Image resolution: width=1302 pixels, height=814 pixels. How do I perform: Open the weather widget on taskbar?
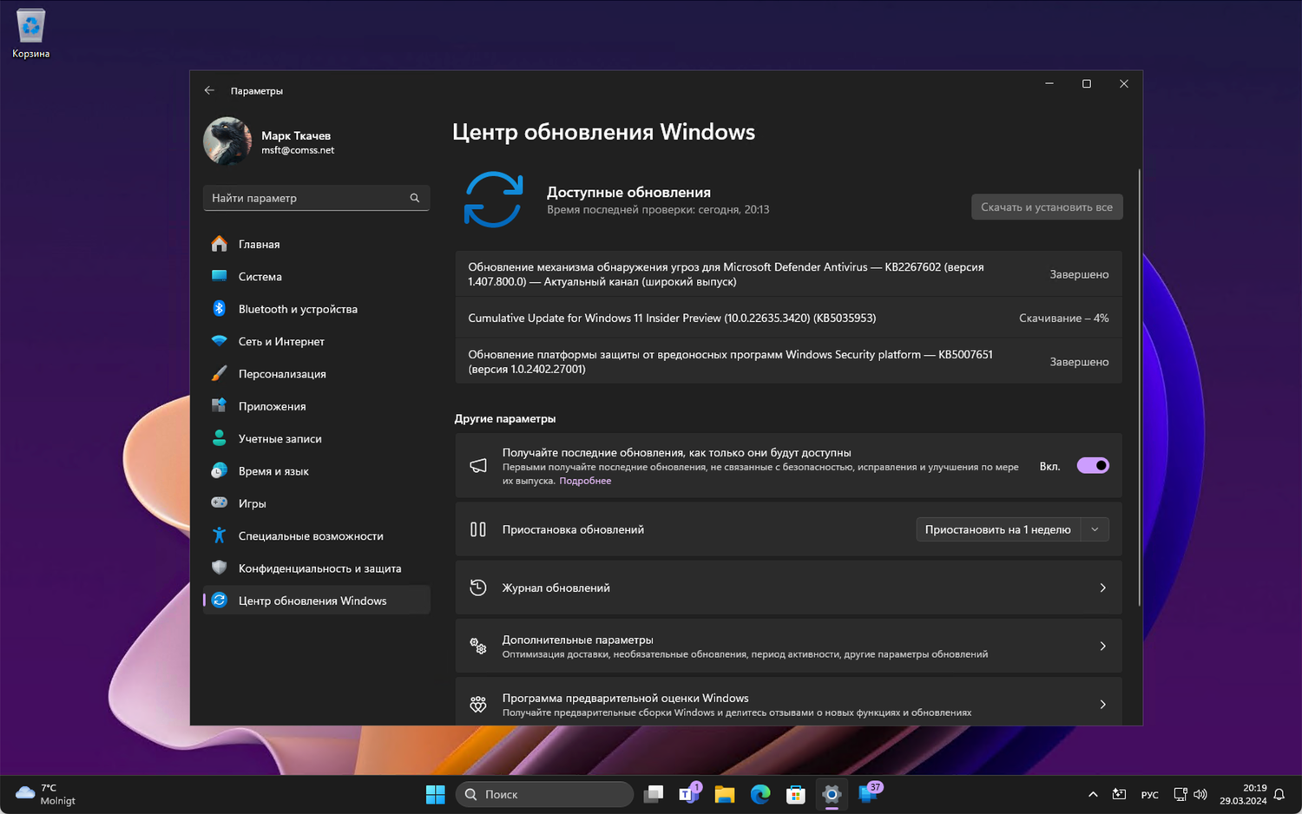[46, 794]
